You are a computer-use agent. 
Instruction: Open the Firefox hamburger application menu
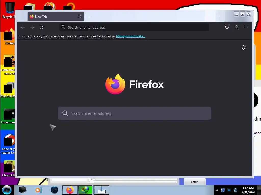click(245, 27)
